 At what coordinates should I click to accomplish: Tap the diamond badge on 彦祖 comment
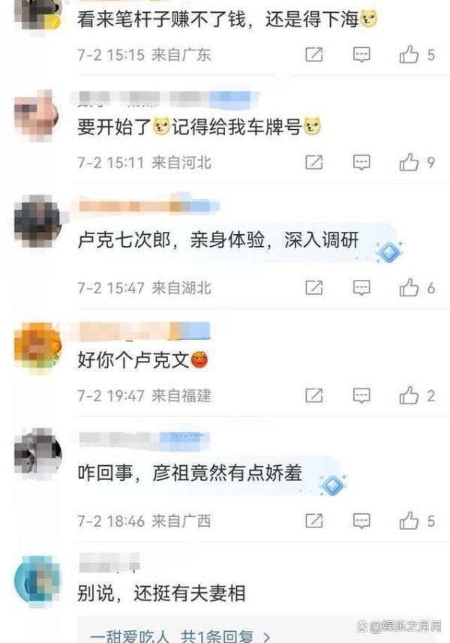click(x=333, y=484)
